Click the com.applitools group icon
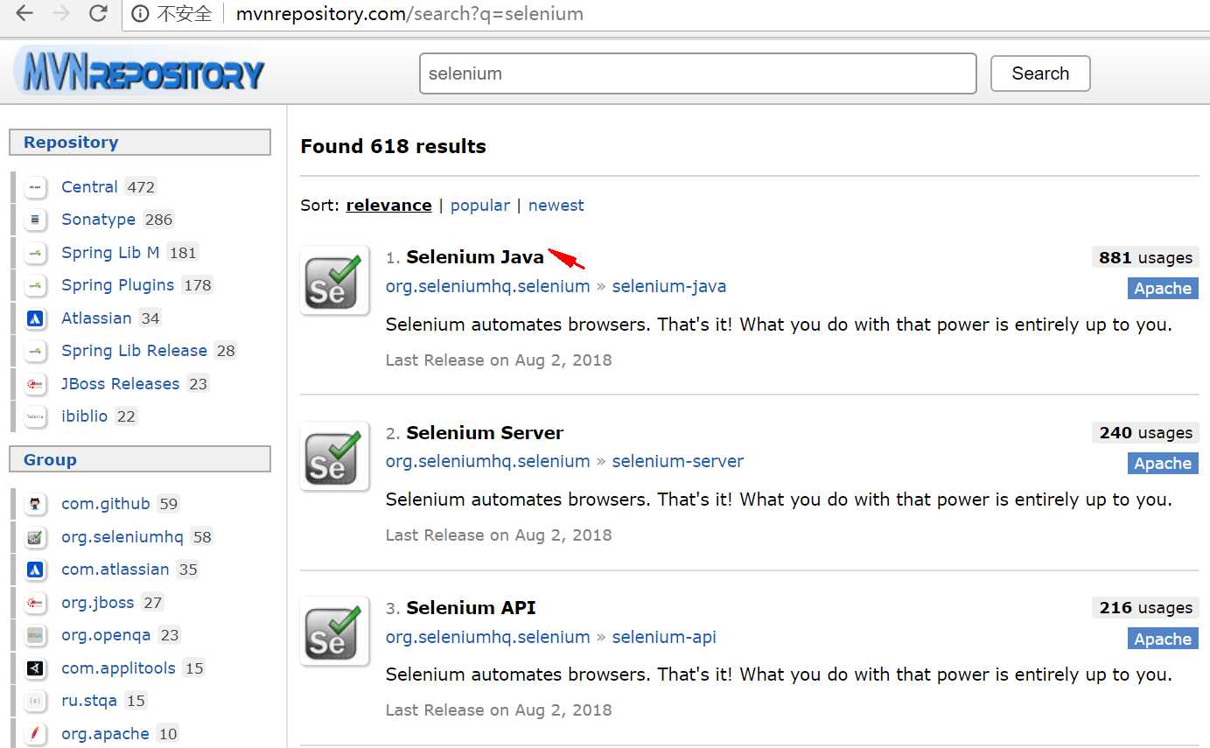The height and width of the screenshot is (748, 1210). [x=35, y=668]
